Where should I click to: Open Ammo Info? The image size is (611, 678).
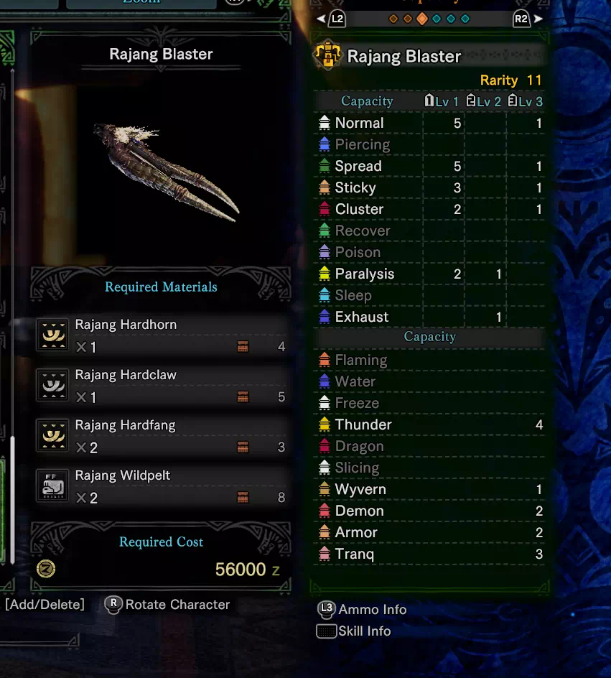tap(362, 609)
